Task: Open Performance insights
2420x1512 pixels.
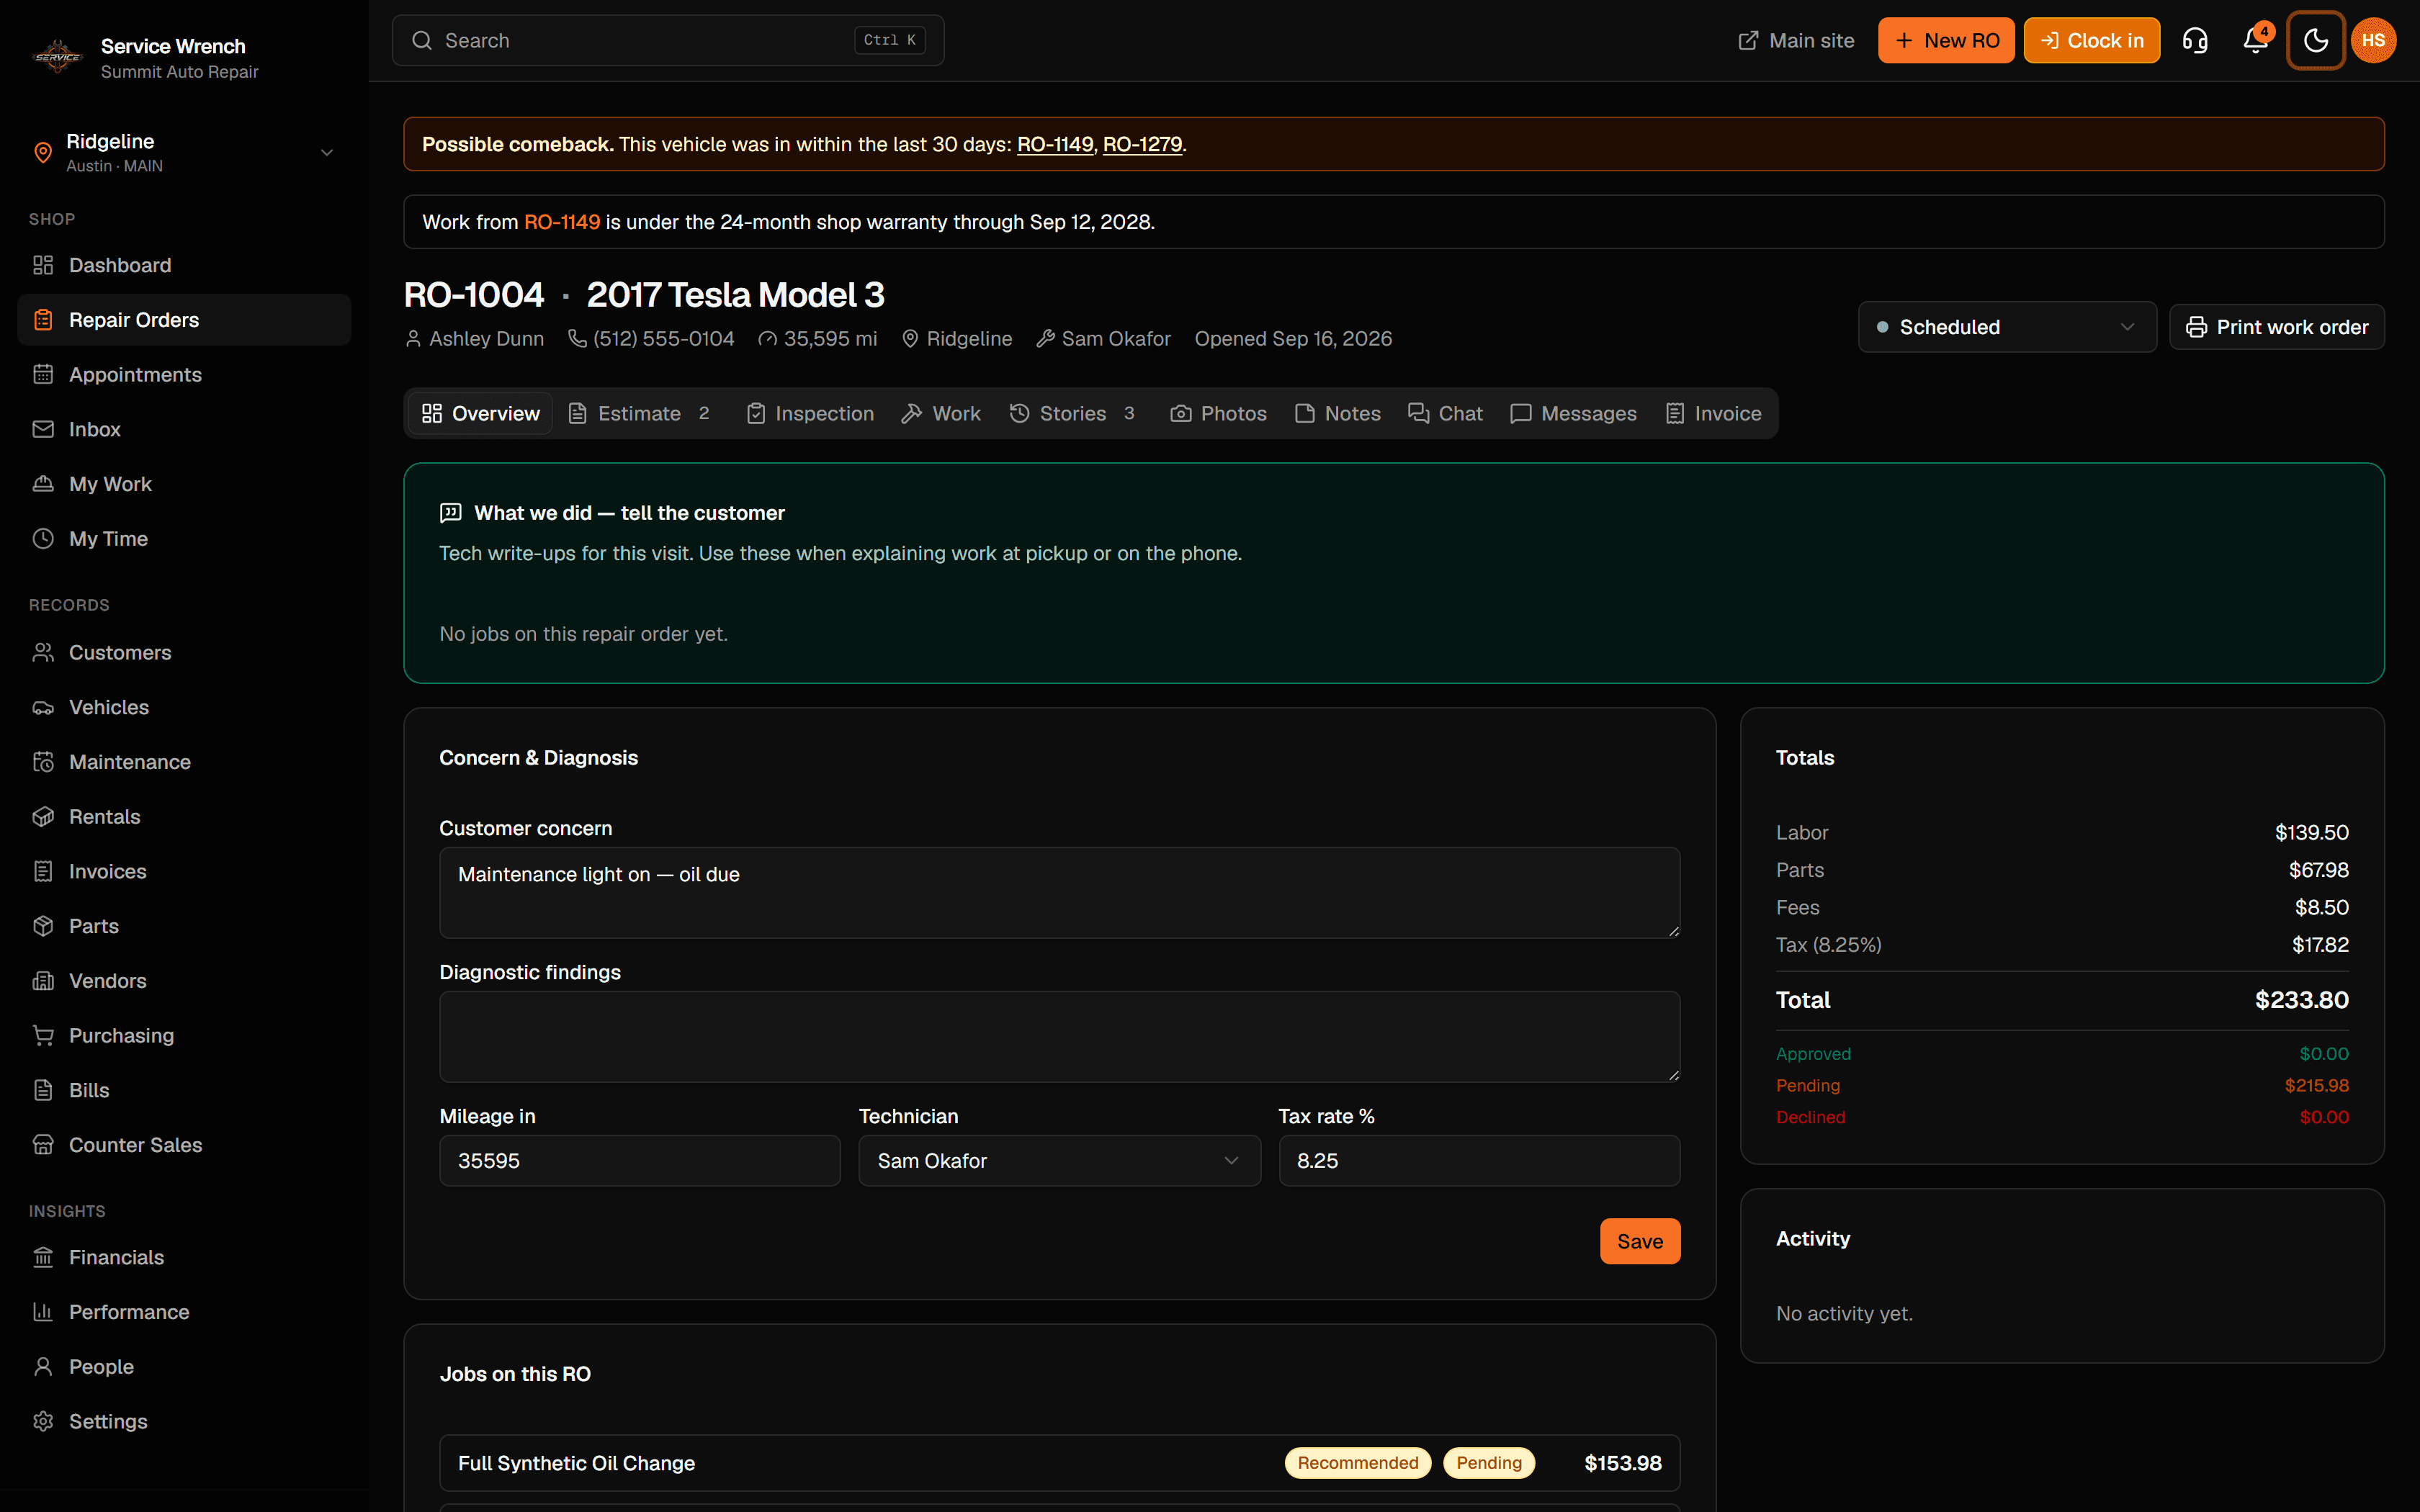Action: [x=184, y=1312]
